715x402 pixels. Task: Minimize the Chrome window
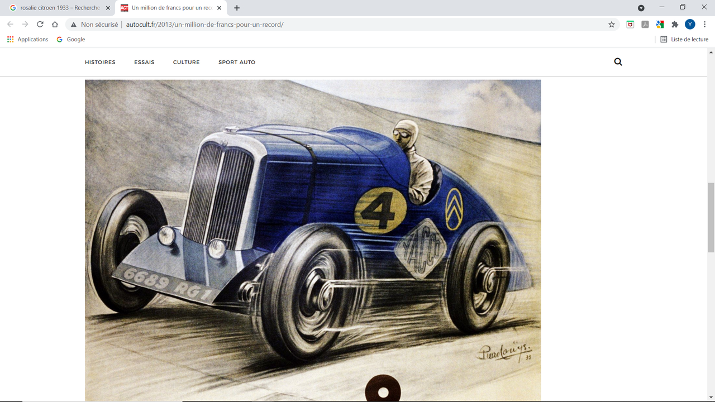(x=662, y=7)
